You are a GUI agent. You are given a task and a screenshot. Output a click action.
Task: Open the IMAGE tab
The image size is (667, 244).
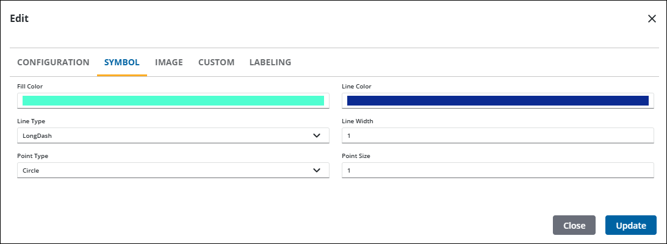click(x=169, y=62)
